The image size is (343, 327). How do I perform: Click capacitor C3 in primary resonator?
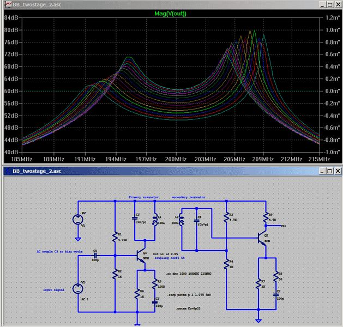135,219
